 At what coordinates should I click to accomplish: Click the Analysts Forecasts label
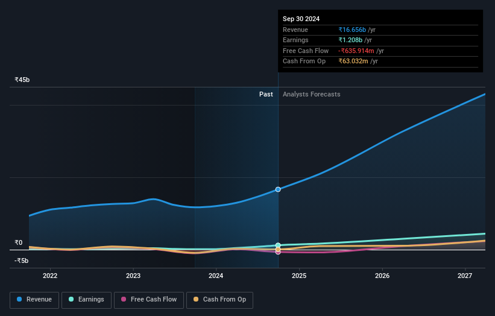pos(311,95)
